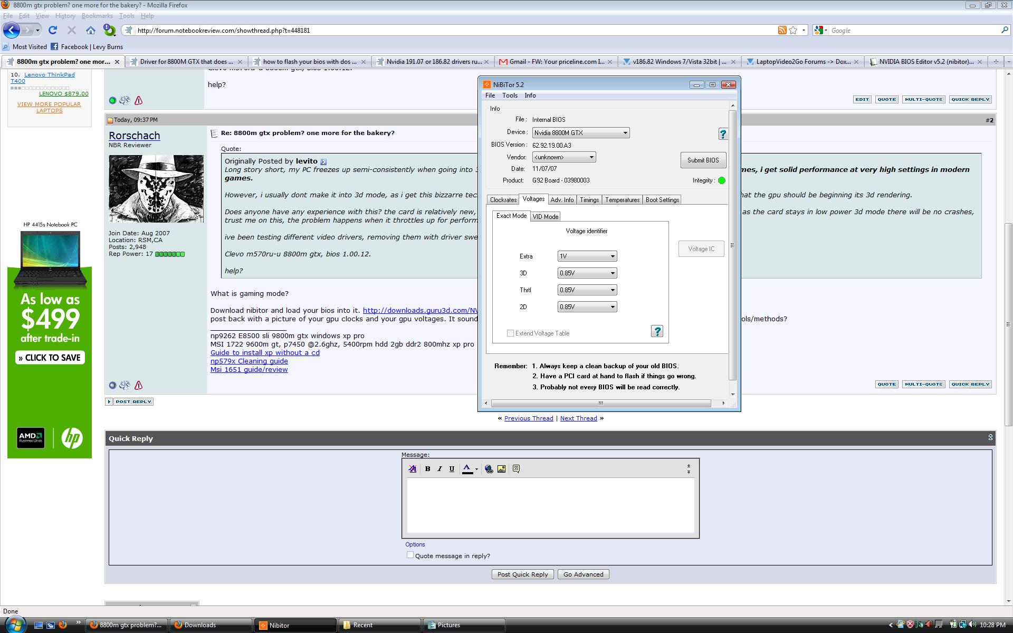Wrap quote tags using Quick Reply toolbar icon
The image size is (1013, 633).
(516, 468)
